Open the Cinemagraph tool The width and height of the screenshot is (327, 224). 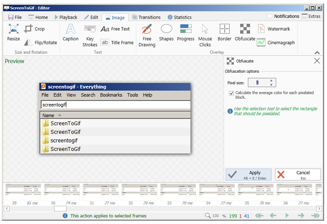276,42
